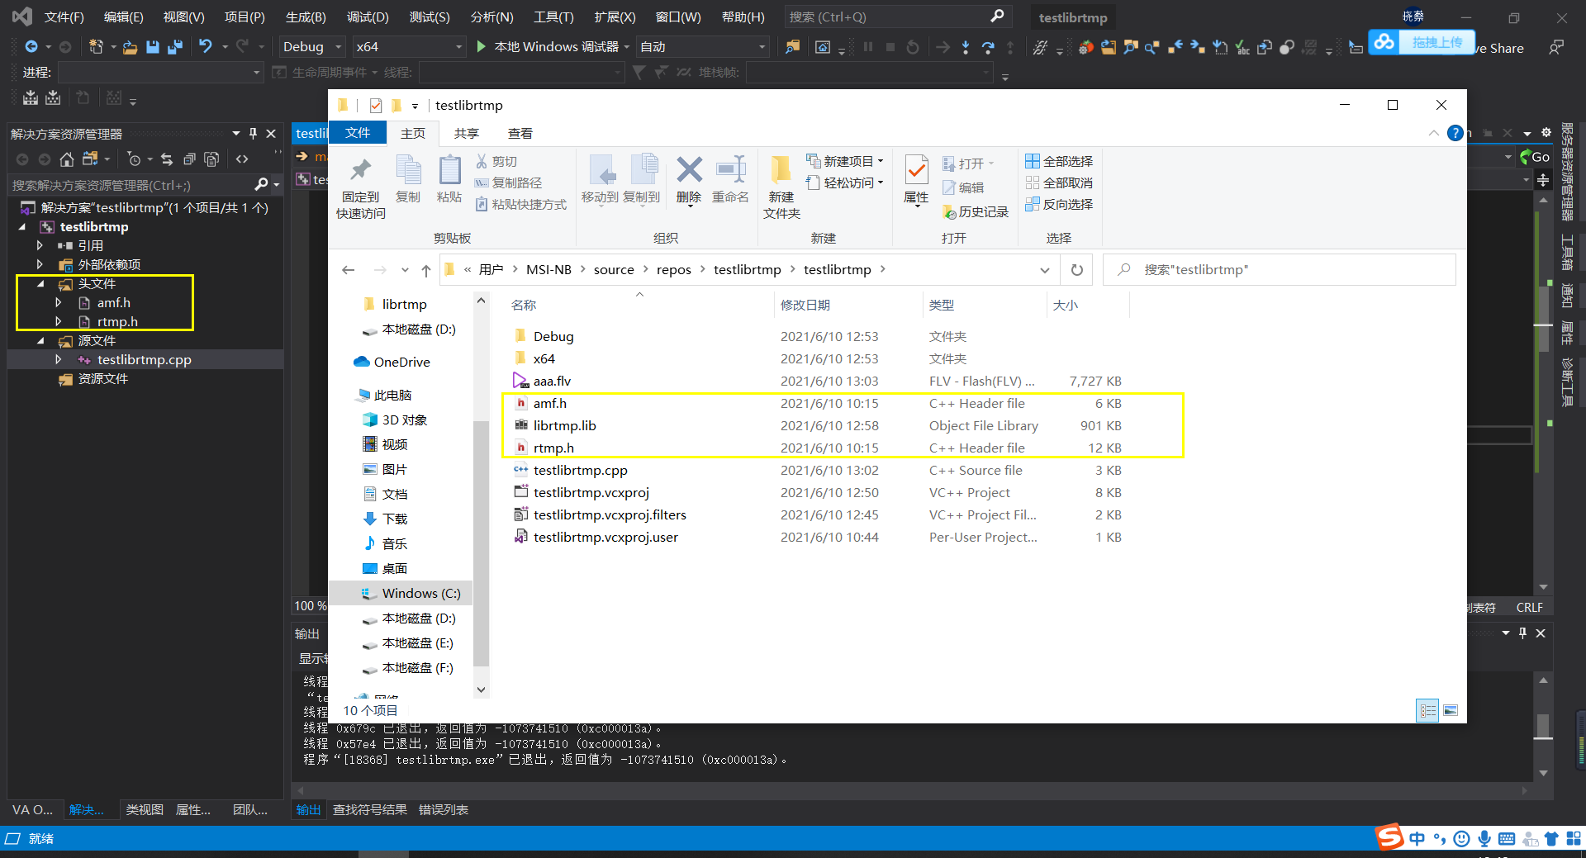Viewport: 1586px width, 858px height.
Task: Switch to the 查看 ribbon tab
Action: (520, 133)
